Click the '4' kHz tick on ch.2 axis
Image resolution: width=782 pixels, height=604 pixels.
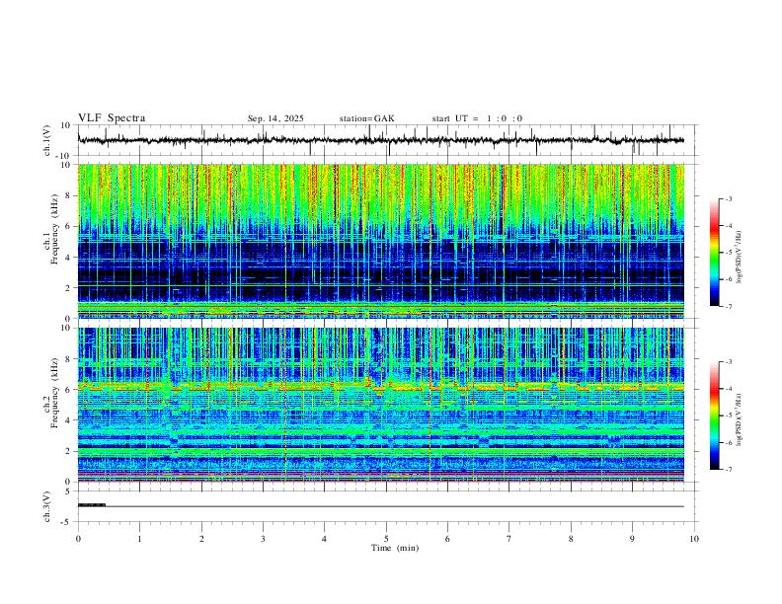click(69, 420)
